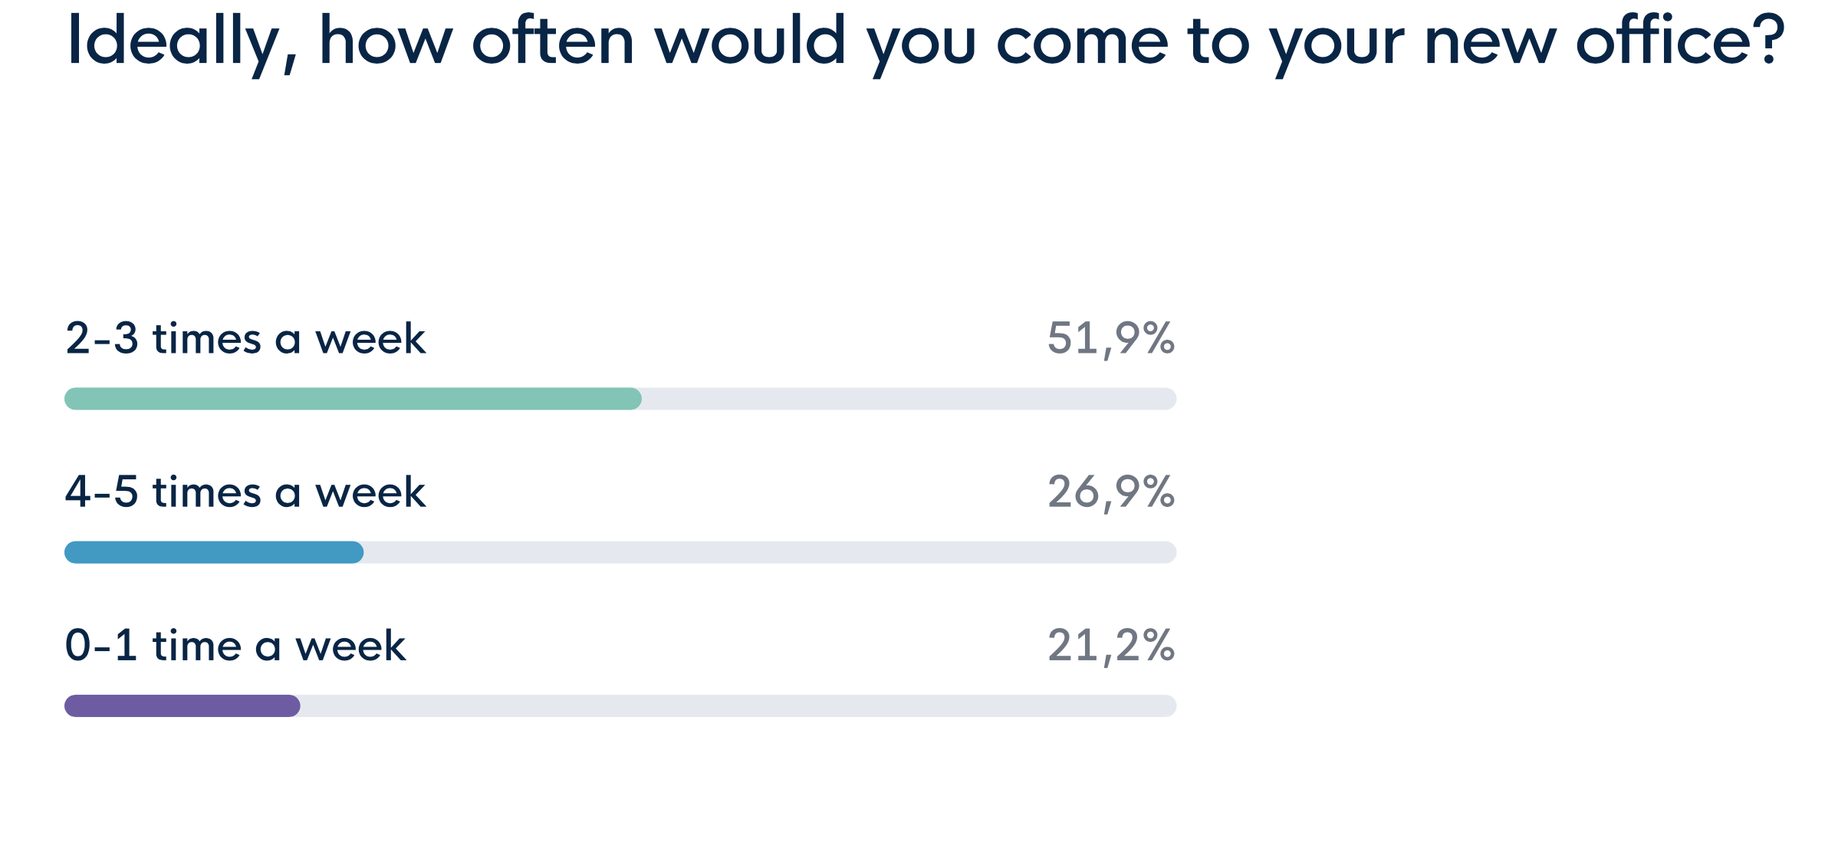Viewport: 1848px width, 862px height.
Task: Click the right end of the purple bar
Action: [x=291, y=706]
